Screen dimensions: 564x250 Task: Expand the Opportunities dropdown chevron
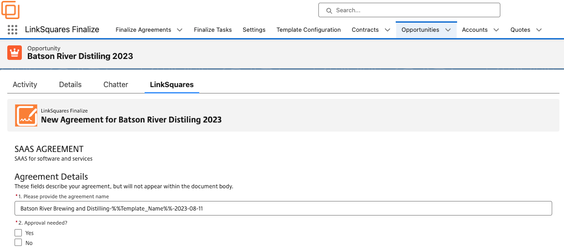pyautogui.click(x=448, y=30)
